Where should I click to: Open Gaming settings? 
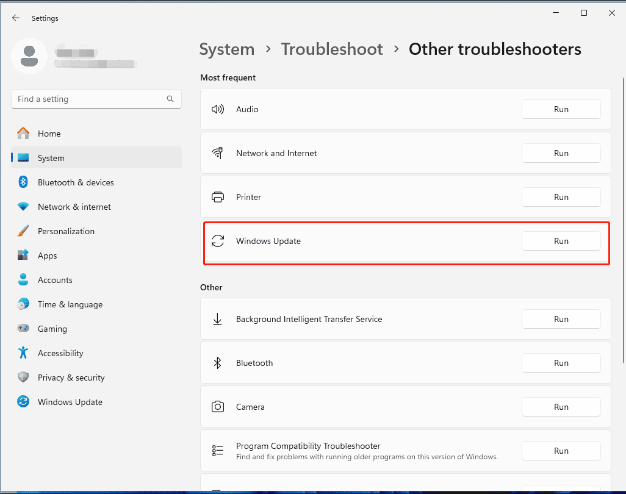point(96,328)
